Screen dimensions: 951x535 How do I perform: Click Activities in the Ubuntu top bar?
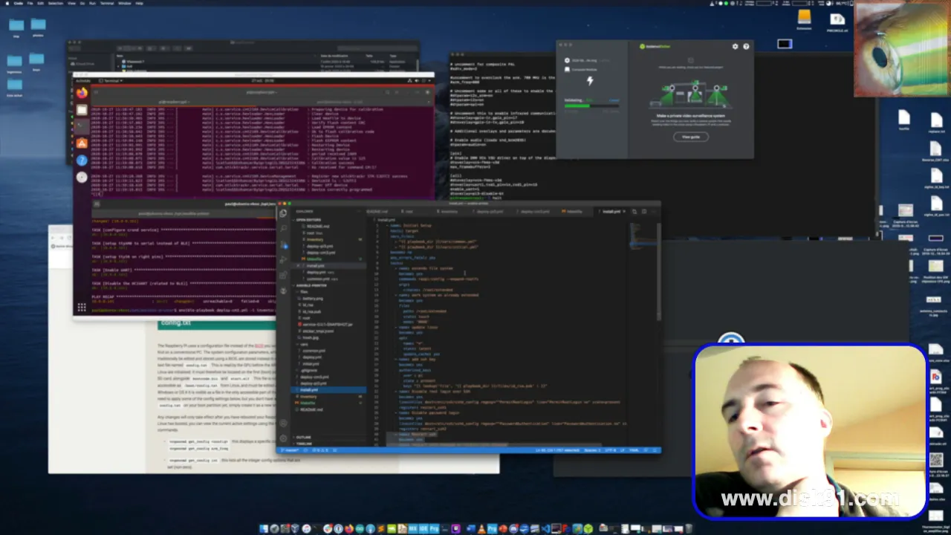83,81
